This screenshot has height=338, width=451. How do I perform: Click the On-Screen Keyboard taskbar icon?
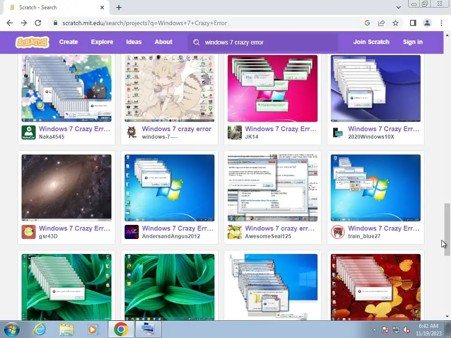click(148, 329)
